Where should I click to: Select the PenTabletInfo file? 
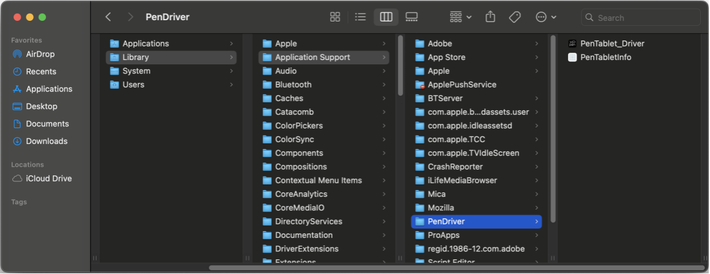(605, 57)
